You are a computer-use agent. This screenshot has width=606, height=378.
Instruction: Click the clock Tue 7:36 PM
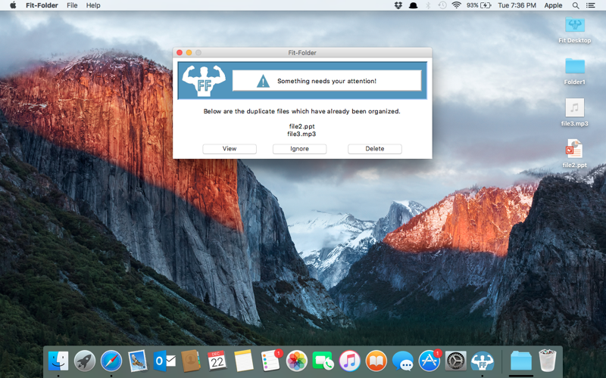pos(517,5)
